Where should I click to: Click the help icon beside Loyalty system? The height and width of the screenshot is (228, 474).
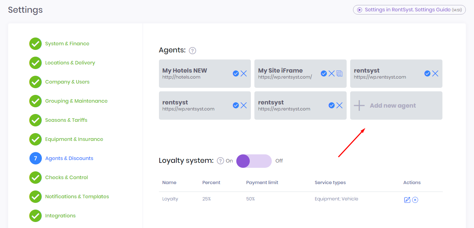pos(220,161)
